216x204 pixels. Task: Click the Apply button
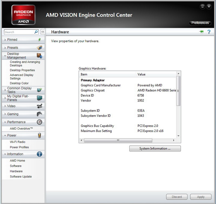click(201, 197)
